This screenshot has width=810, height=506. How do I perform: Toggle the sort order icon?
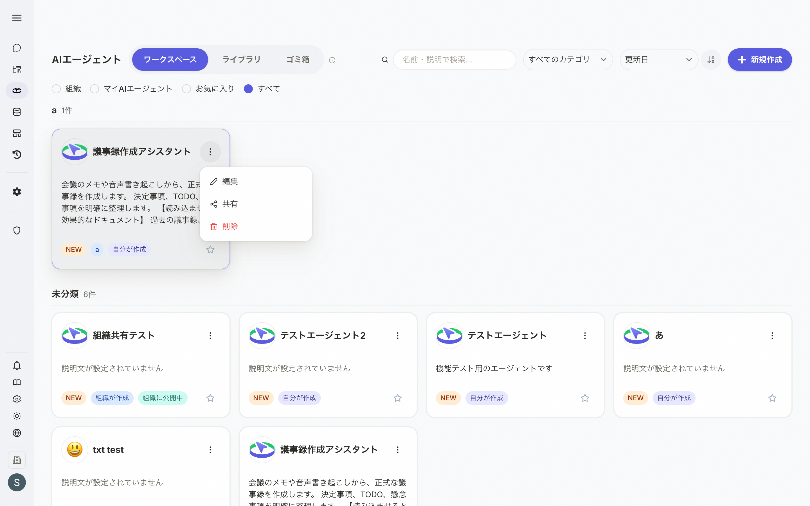[711, 60]
